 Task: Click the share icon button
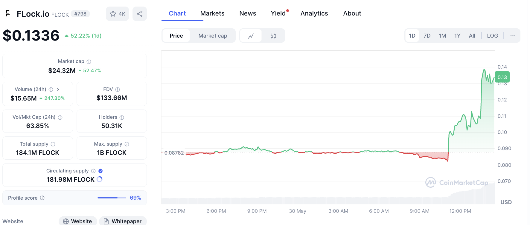(x=140, y=14)
